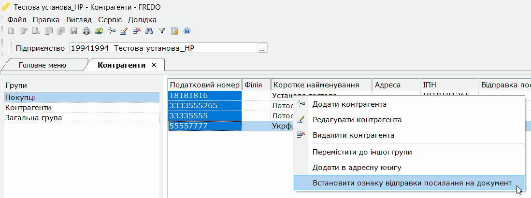531x198 pixels.
Task: Switch to the Головне меню tab
Action: click(43, 65)
